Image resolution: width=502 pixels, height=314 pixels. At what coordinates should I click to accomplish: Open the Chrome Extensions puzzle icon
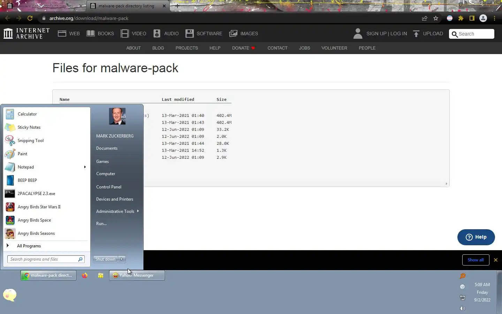pos(461,18)
